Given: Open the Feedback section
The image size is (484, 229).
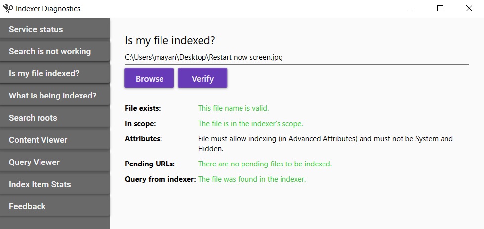Looking at the screenshot, I should pos(55,206).
